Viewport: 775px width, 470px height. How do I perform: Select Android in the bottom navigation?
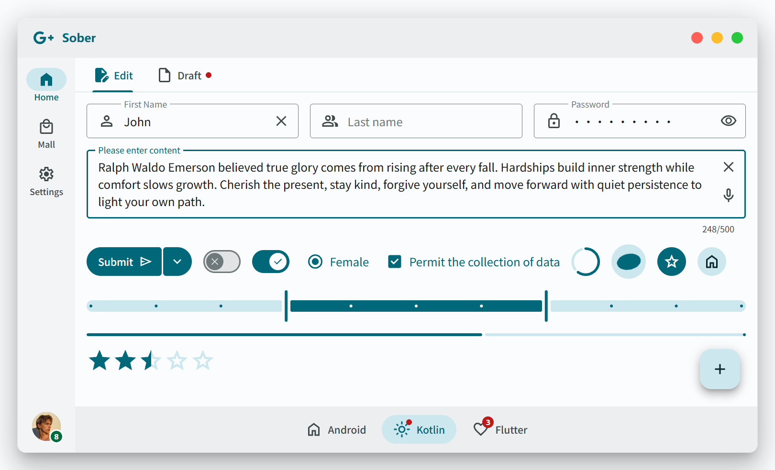(x=337, y=429)
